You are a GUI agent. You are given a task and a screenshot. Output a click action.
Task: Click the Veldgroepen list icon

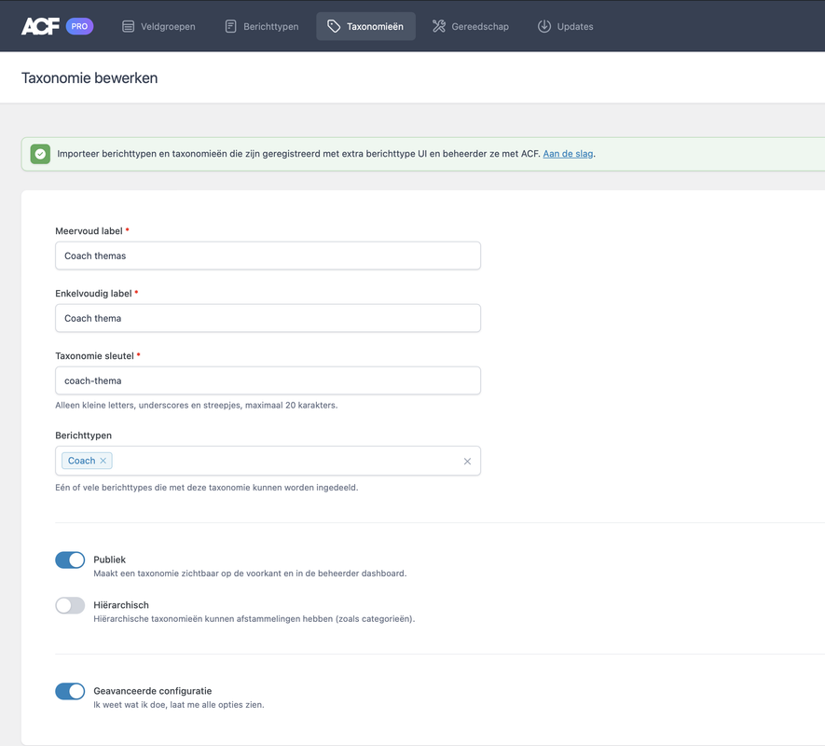pos(128,26)
